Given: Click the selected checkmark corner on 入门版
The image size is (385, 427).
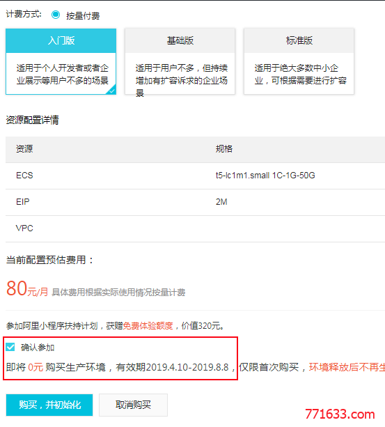Looking at the screenshot, I should click(x=112, y=91).
